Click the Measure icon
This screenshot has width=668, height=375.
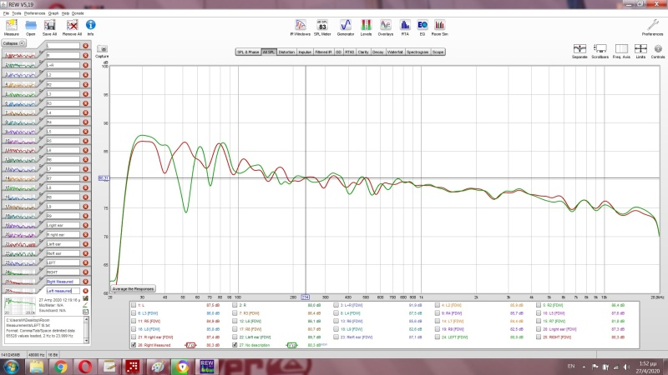[13, 27]
